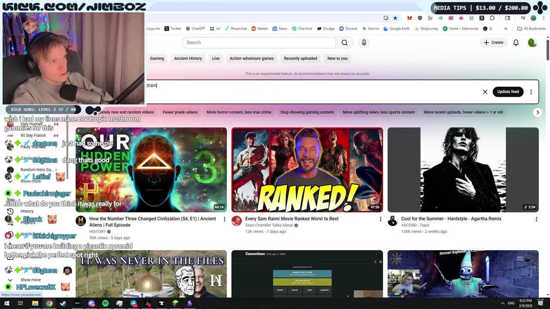Open the Midjourney bookmark
The width and height of the screenshot is (550, 309).
pos(426,29)
